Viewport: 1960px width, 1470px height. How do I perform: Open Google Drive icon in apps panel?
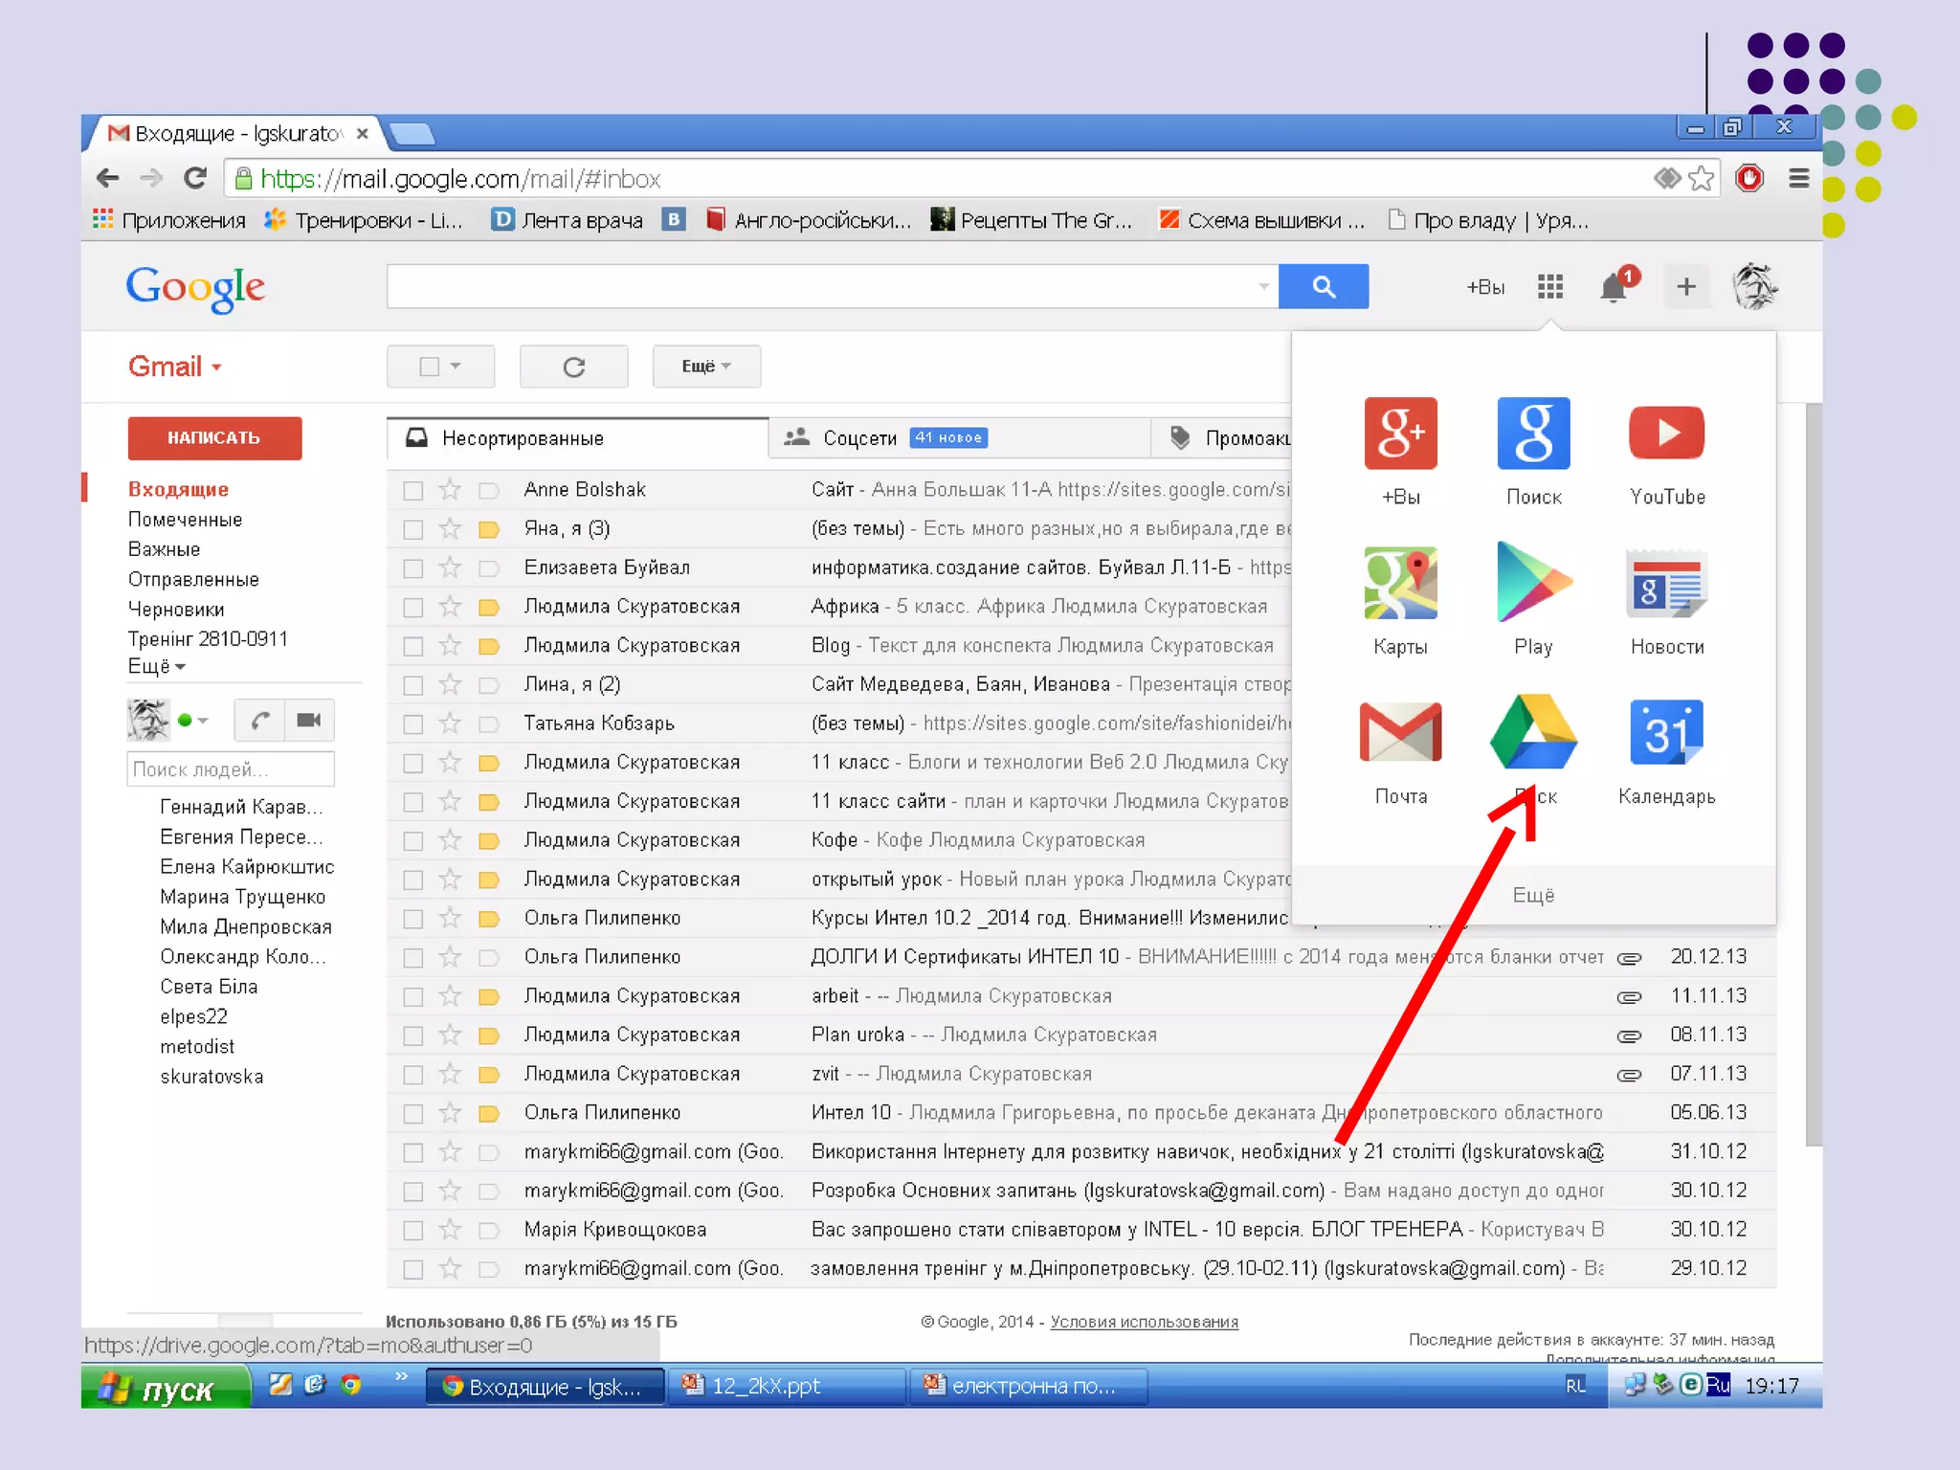pos(1533,734)
